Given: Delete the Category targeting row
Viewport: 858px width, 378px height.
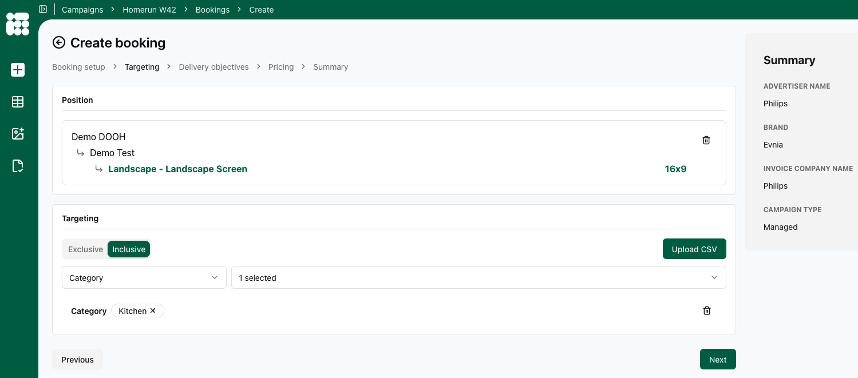Looking at the screenshot, I should coord(707,311).
